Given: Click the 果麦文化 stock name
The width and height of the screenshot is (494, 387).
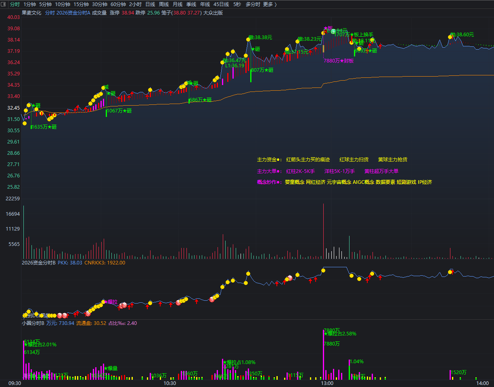Looking at the screenshot, I should tap(31, 13).
